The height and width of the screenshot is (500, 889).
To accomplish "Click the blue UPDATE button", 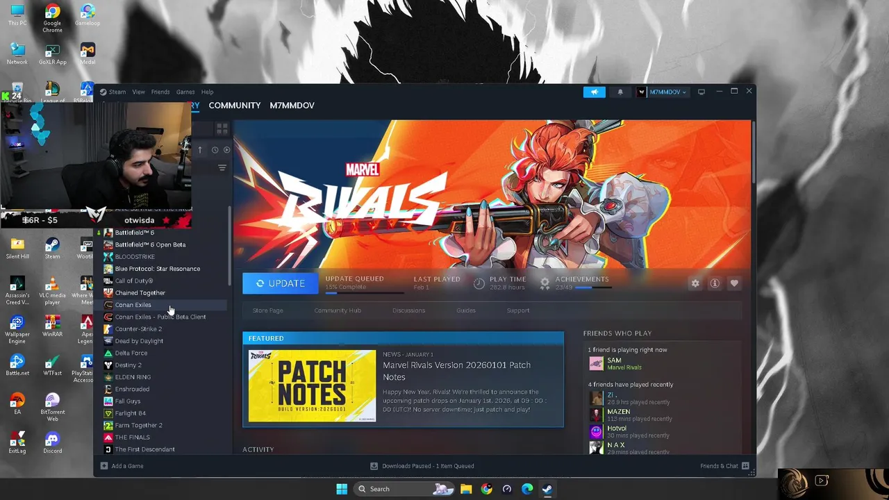I will pos(280,283).
